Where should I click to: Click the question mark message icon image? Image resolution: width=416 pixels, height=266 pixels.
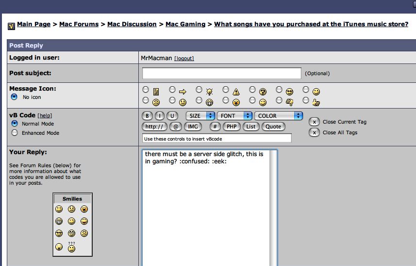point(263,92)
